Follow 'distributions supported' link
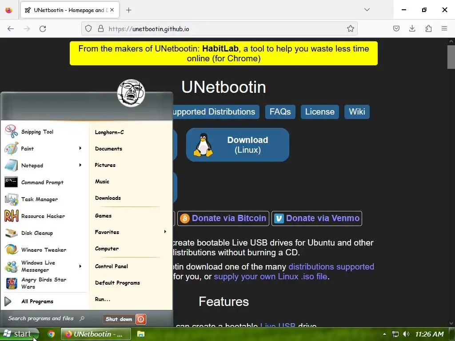This screenshot has height=341, width=455. (x=331, y=266)
